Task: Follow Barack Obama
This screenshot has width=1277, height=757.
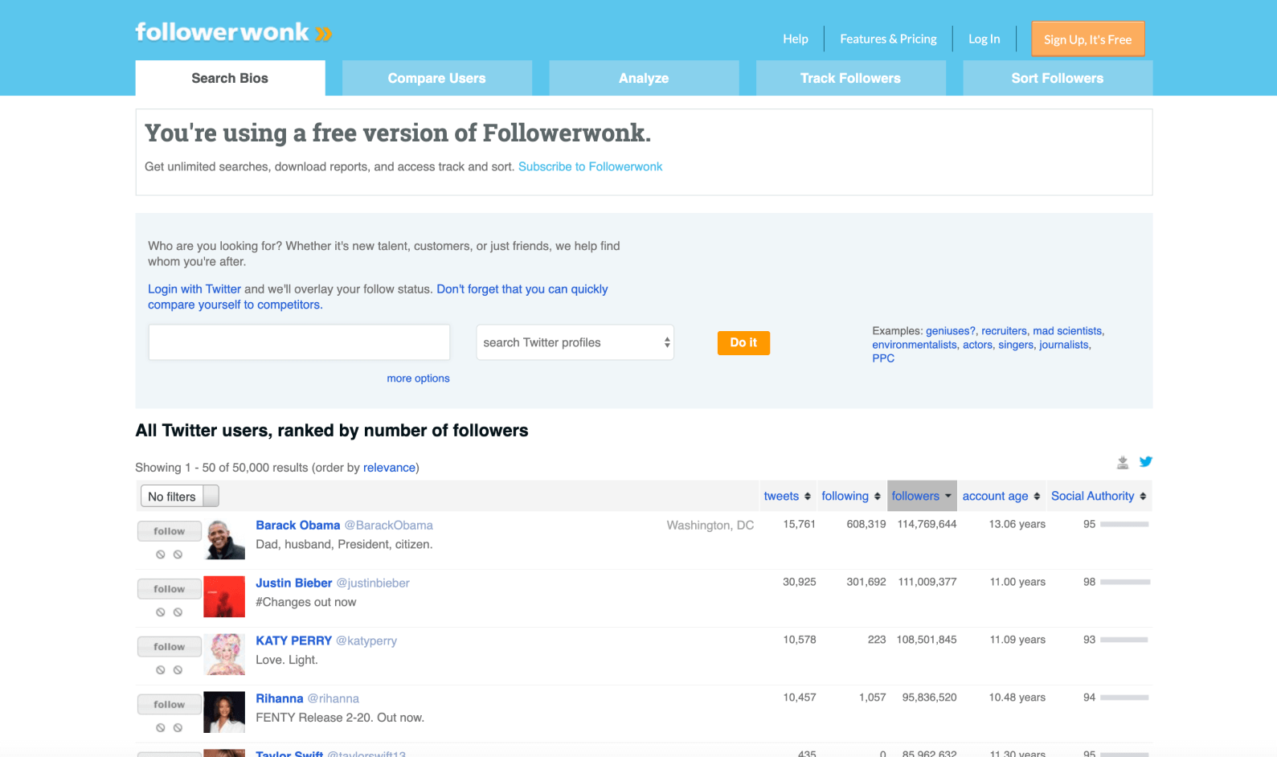Action: 169,531
